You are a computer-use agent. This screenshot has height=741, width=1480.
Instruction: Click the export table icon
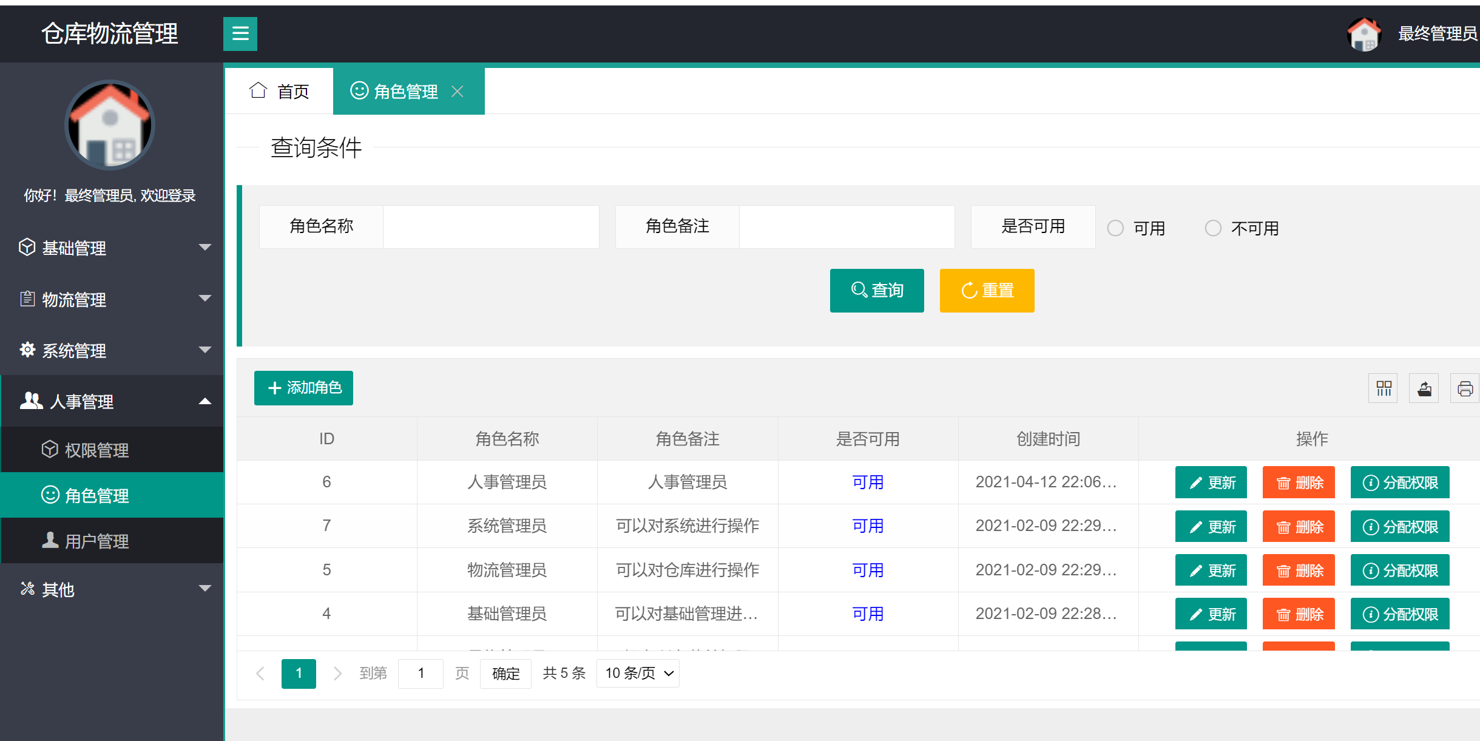[x=1424, y=388]
